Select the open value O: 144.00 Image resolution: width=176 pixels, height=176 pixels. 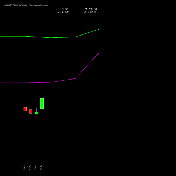[x=62, y=12]
